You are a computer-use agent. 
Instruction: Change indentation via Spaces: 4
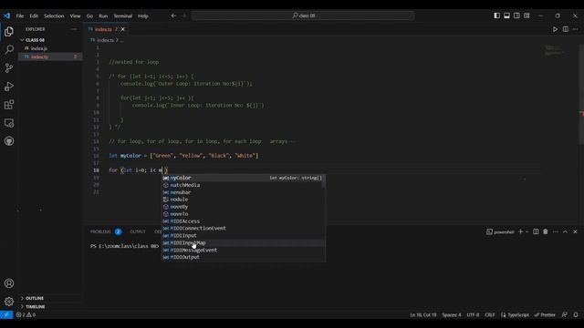pos(452,314)
